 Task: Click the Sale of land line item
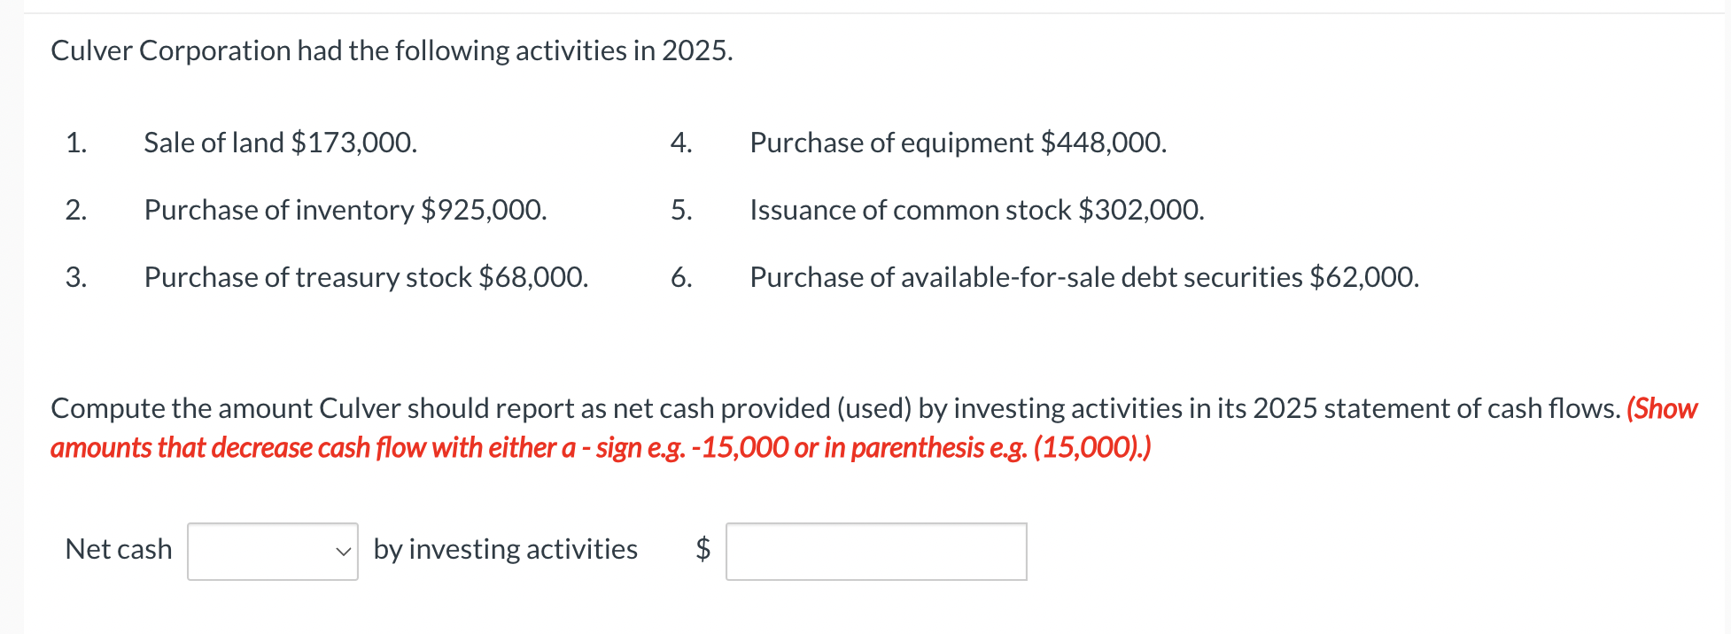(279, 142)
